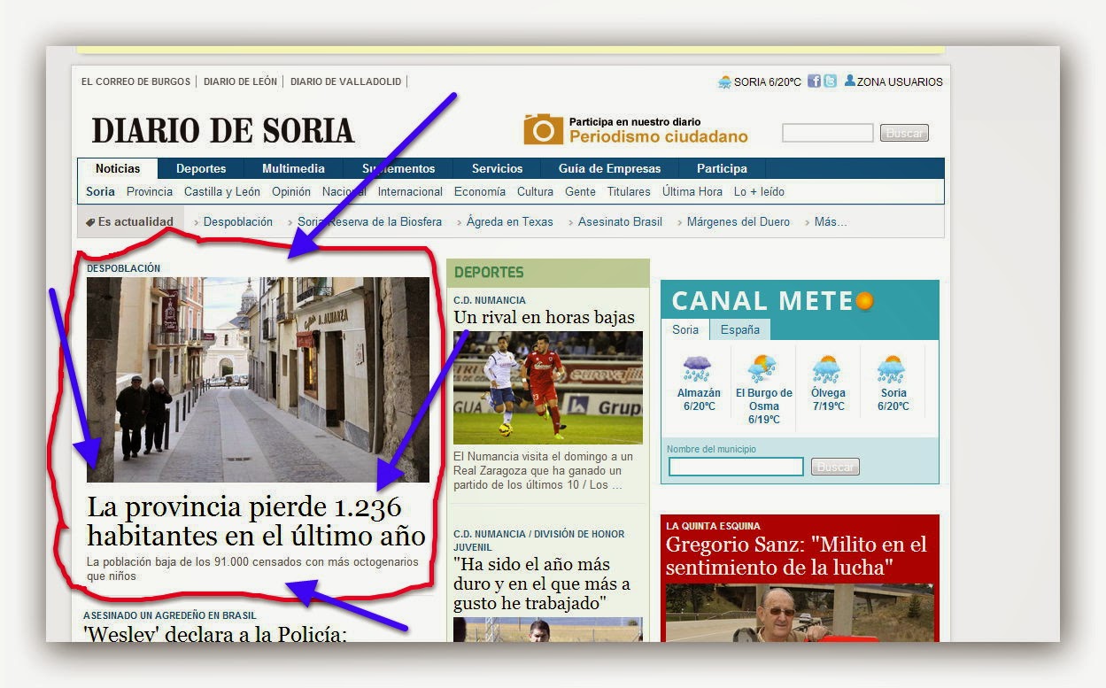Click the Diario de Soria logo
The image size is (1106, 688).
[223, 130]
